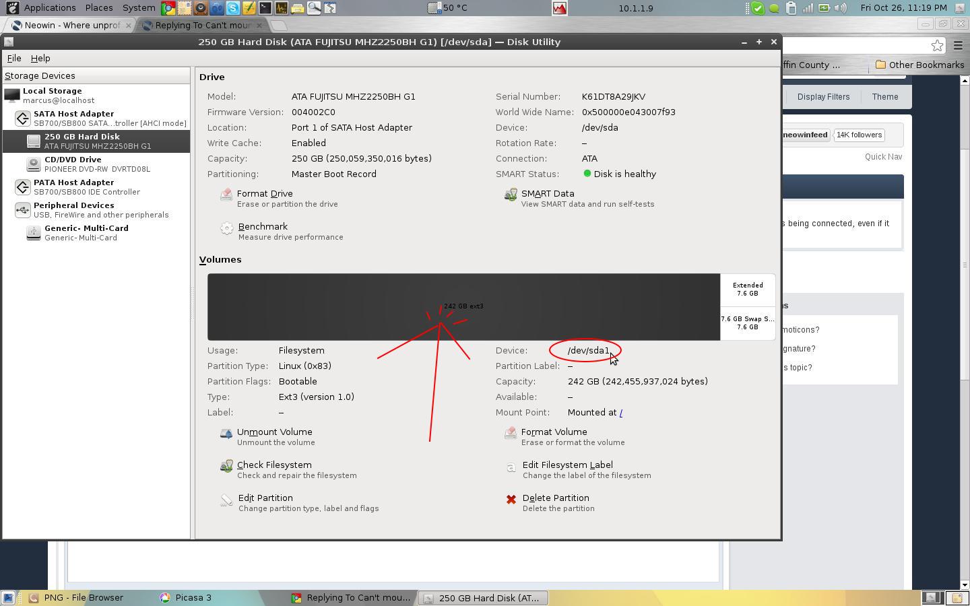
Task: Switch to Replying To Can't mount tab
Action: tap(203, 25)
